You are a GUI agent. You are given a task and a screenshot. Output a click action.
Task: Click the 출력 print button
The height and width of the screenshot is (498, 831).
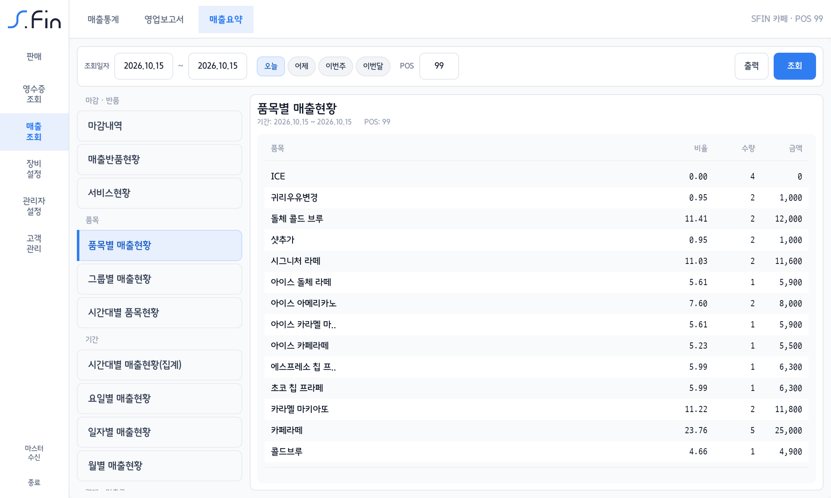tap(752, 66)
